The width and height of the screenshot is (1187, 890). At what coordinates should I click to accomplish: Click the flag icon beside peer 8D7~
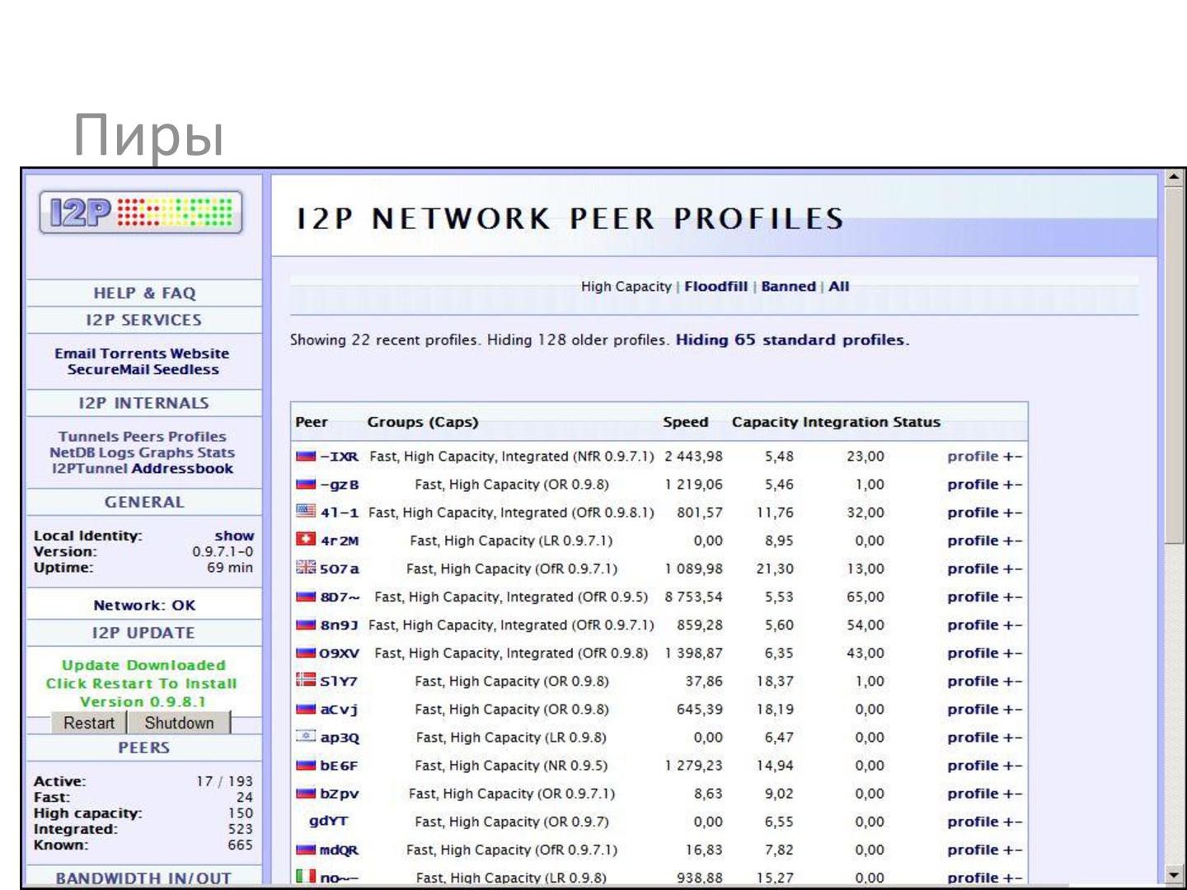(x=306, y=596)
